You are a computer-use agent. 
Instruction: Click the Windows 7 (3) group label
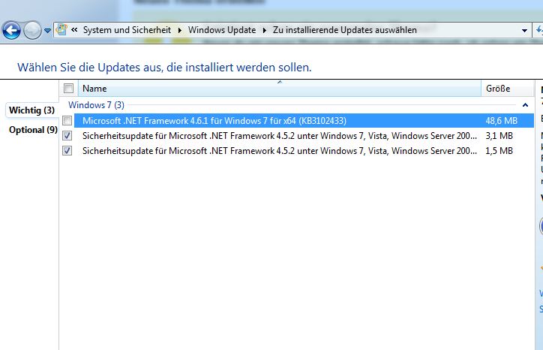[96, 105]
